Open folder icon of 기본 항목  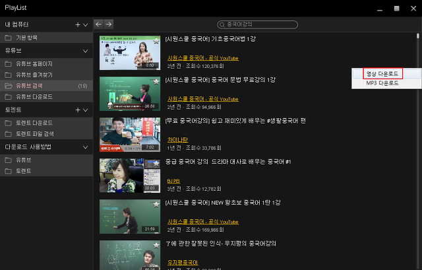pyautogui.click(x=9, y=38)
